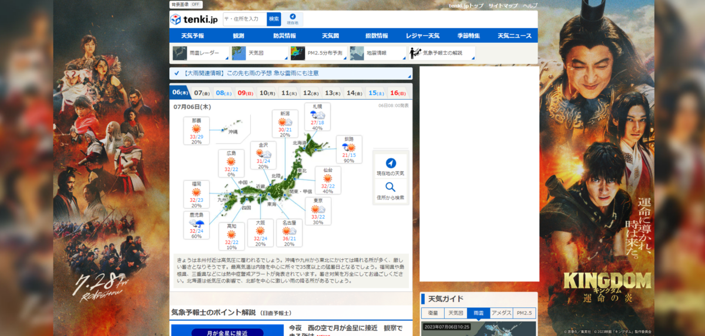Select the 13(木) date tab

point(333,93)
